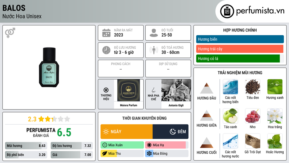Click the Ngày daytime bar
The width and height of the screenshot is (289, 163).
127,132
